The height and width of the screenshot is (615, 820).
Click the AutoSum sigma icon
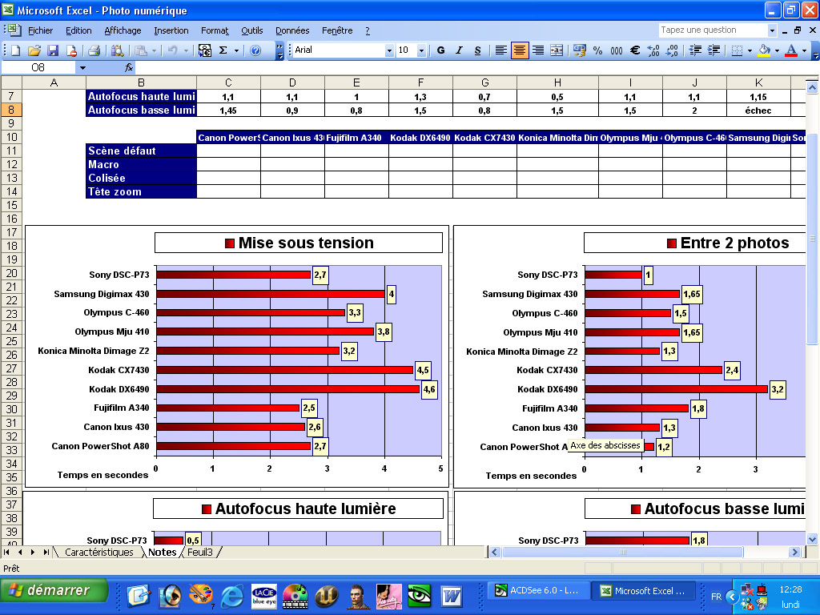[x=223, y=50]
